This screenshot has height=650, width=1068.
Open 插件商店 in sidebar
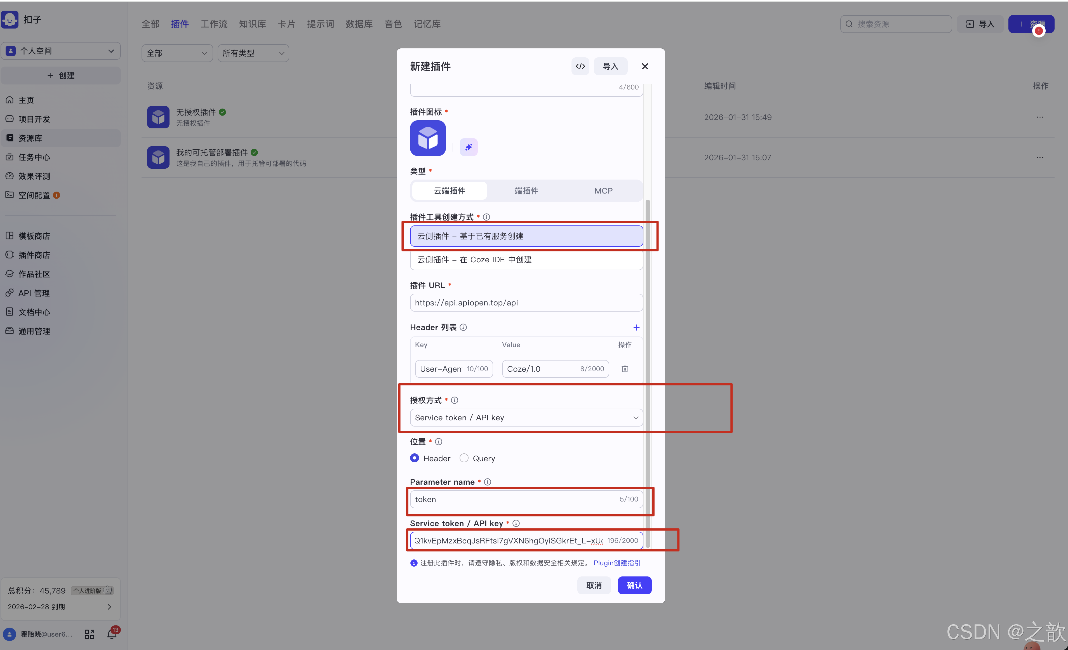point(34,255)
